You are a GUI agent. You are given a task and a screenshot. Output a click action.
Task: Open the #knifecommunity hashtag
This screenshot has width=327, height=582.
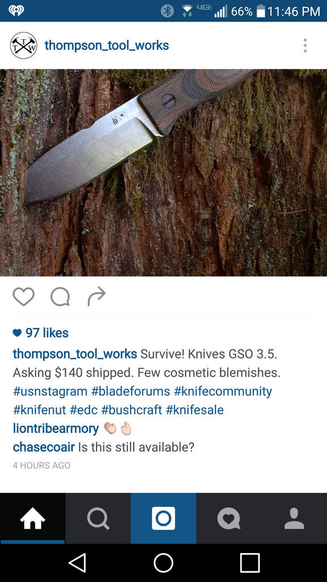tap(223, 391)
